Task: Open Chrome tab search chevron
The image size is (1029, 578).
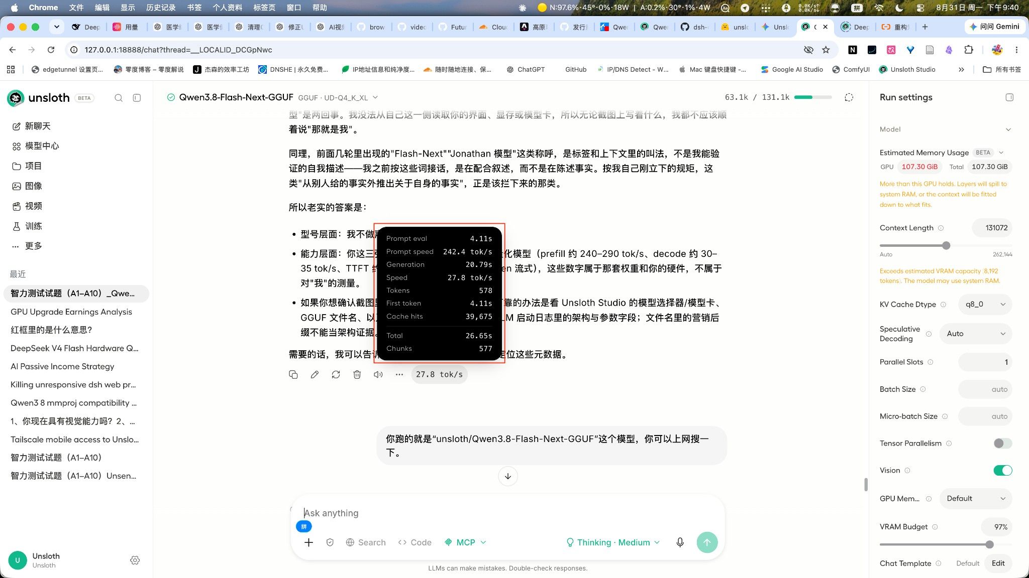Action: pos(57,27)
